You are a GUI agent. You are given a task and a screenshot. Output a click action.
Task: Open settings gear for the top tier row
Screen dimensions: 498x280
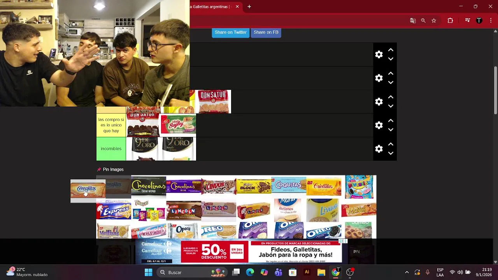379,54
